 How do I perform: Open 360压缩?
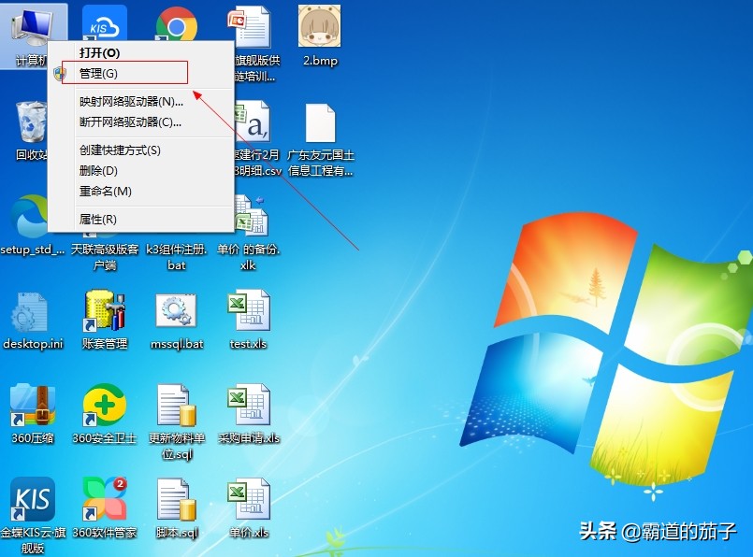[32, 407]
